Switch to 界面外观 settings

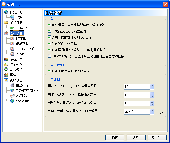(x=16, y=64)
